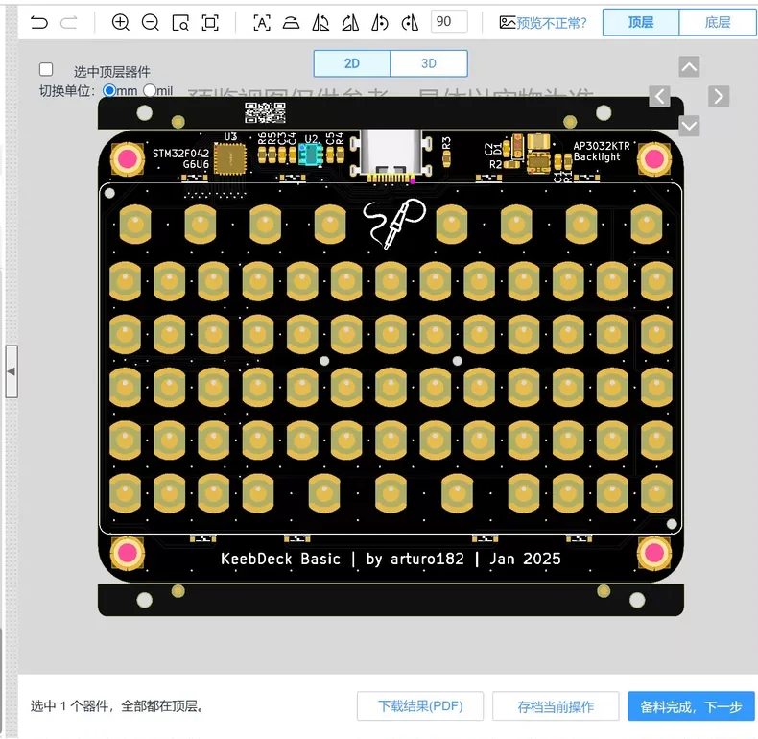Click the rotate clockwise around point icon
Screen dimensions: 758x739
410,22
